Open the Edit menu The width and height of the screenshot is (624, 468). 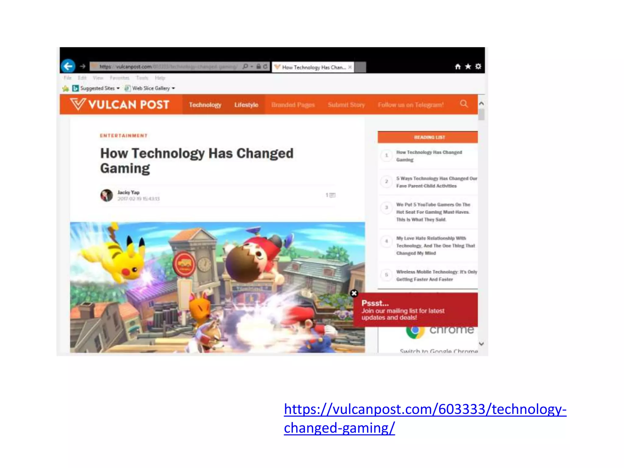[82, 78]
